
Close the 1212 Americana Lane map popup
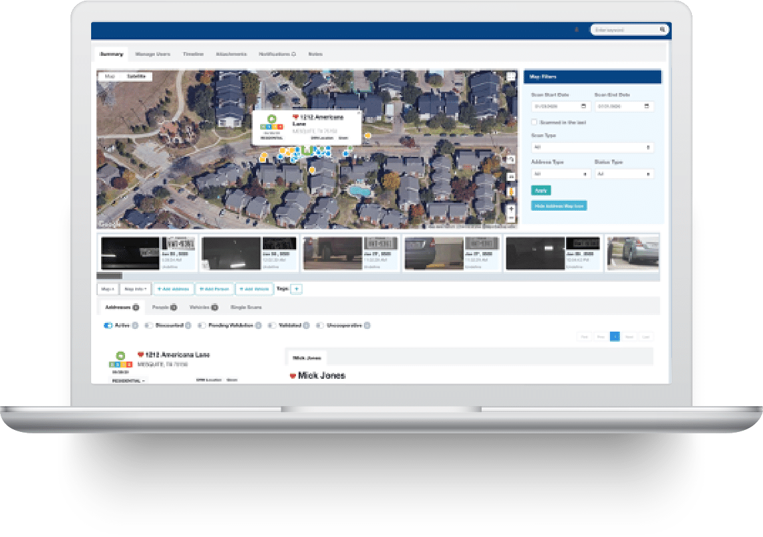[357, 114]
